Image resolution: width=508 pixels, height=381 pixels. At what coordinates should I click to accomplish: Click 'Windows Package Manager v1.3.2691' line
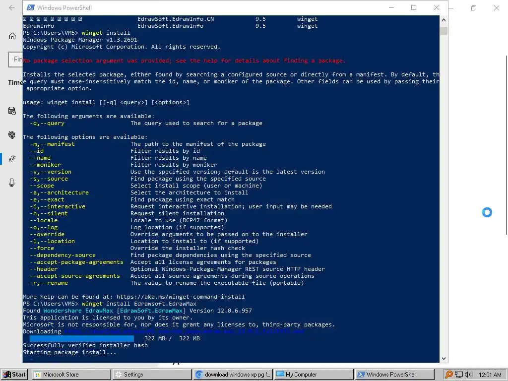coord(80,40)
